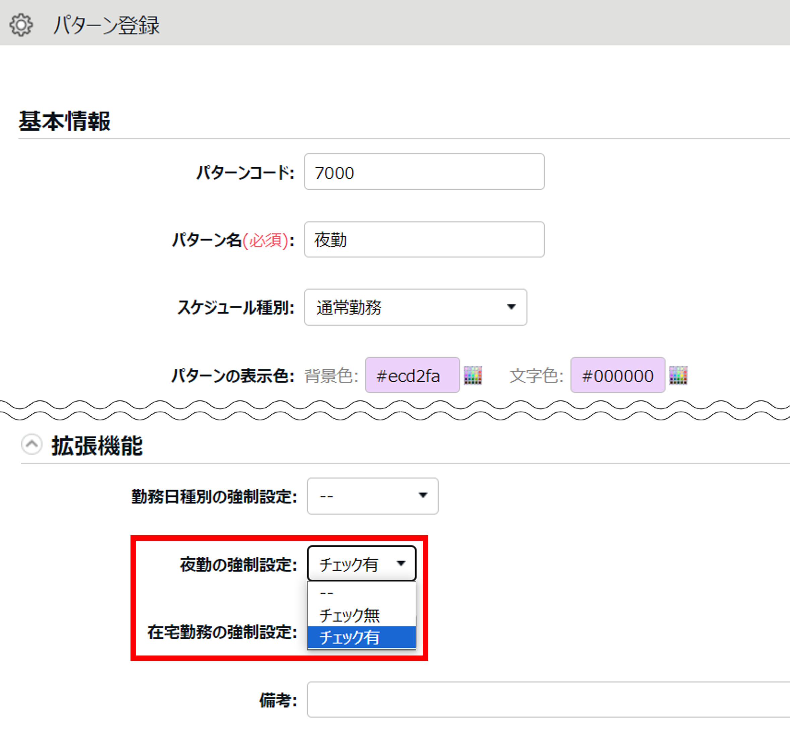This screenshot has height=735, width=790.
Task: Click the 通常勤務 dropdown arrow
Action: [x=511, y=307]
